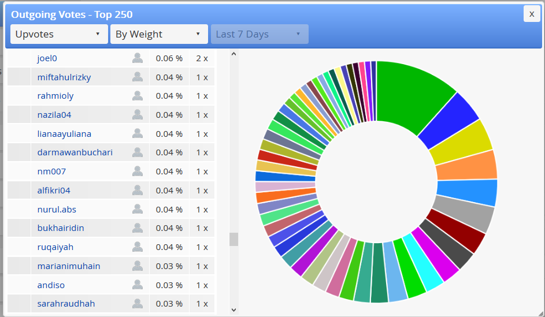The width and height of the screenshot is (545, 317).
Task: Click the scroll down arrow of the list
Action: click(233, 309)
